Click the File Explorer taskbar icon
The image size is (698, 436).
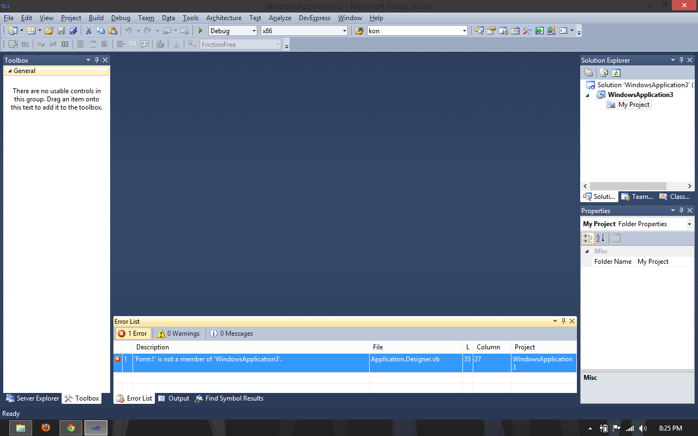point(21,428)
